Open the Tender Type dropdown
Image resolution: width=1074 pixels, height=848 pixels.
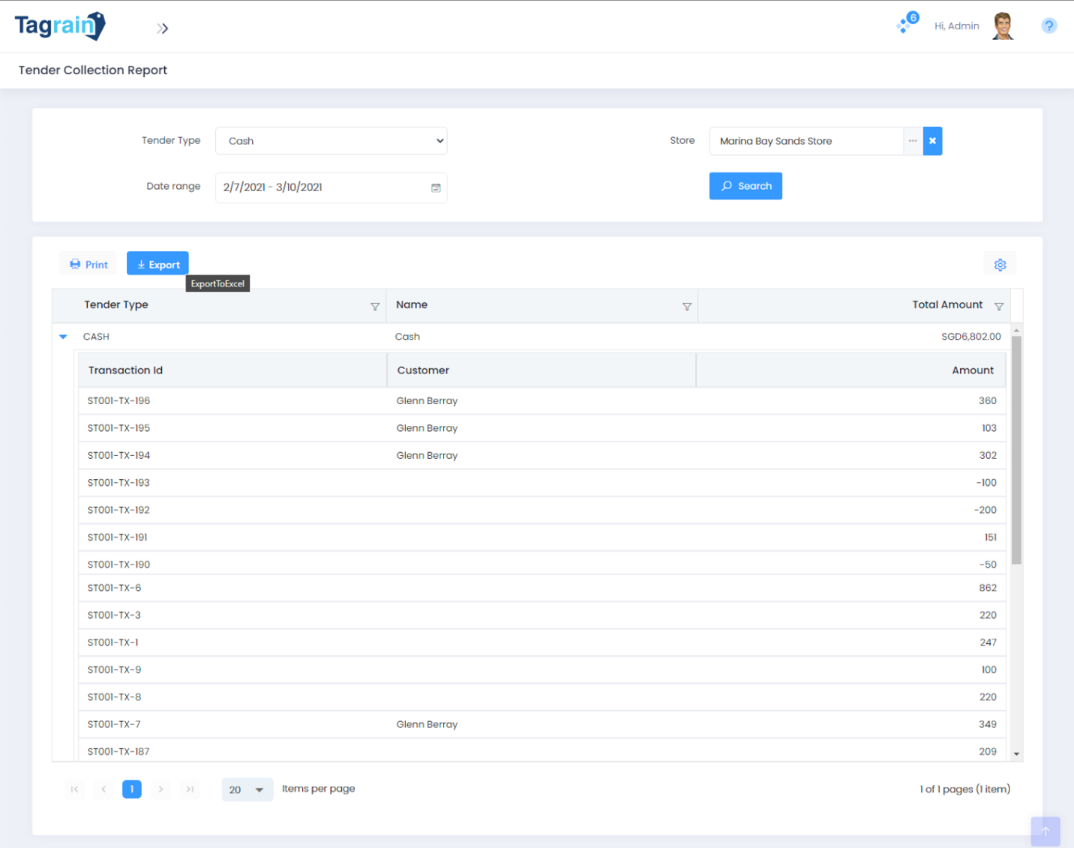coord(331,141)
